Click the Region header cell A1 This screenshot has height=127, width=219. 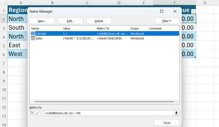pos(18,10)
